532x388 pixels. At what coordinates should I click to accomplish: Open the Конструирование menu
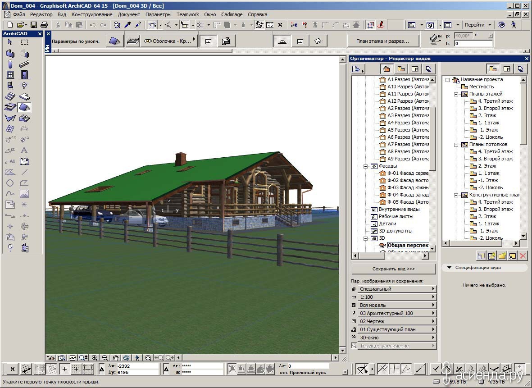92,14
